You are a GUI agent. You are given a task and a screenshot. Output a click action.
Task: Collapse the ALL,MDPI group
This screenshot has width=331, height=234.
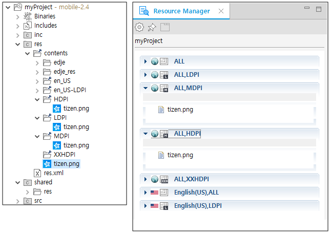[x=146, y=88]
